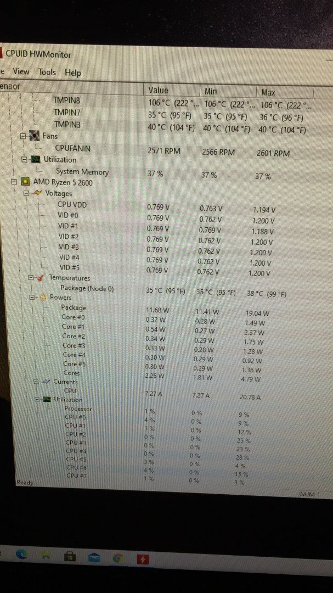Screen dimensions: 333x593
Task: Click the chip icon beside AMD Ryzen 5 2600
Action: (x=25, y=182)
